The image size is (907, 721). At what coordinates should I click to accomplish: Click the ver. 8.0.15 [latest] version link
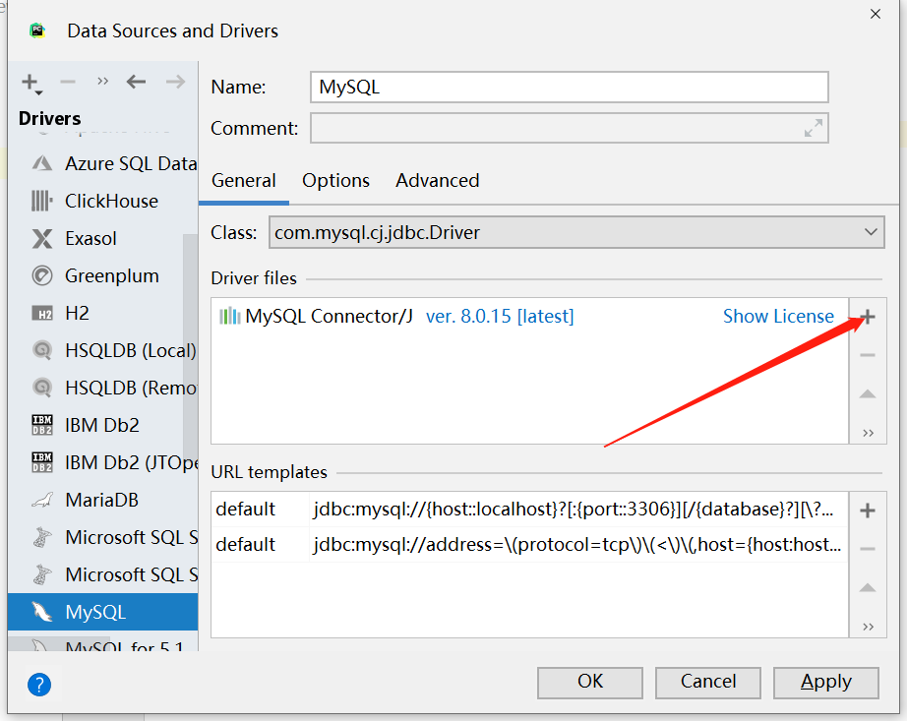500,317
